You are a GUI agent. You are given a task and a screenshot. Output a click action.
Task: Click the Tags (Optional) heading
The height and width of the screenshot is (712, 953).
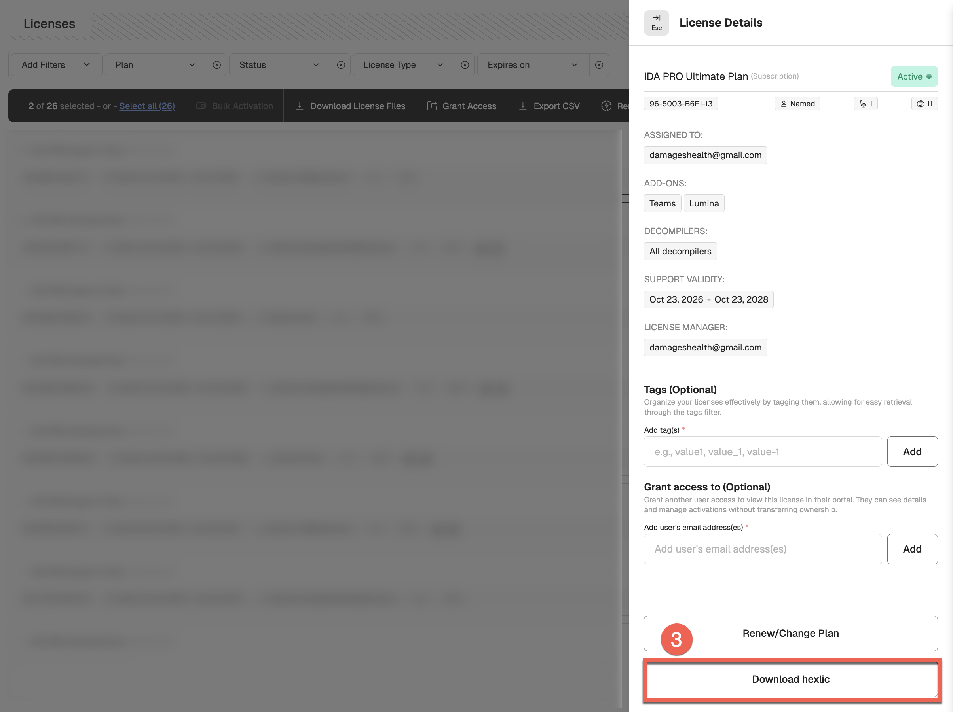coord(680,389)
